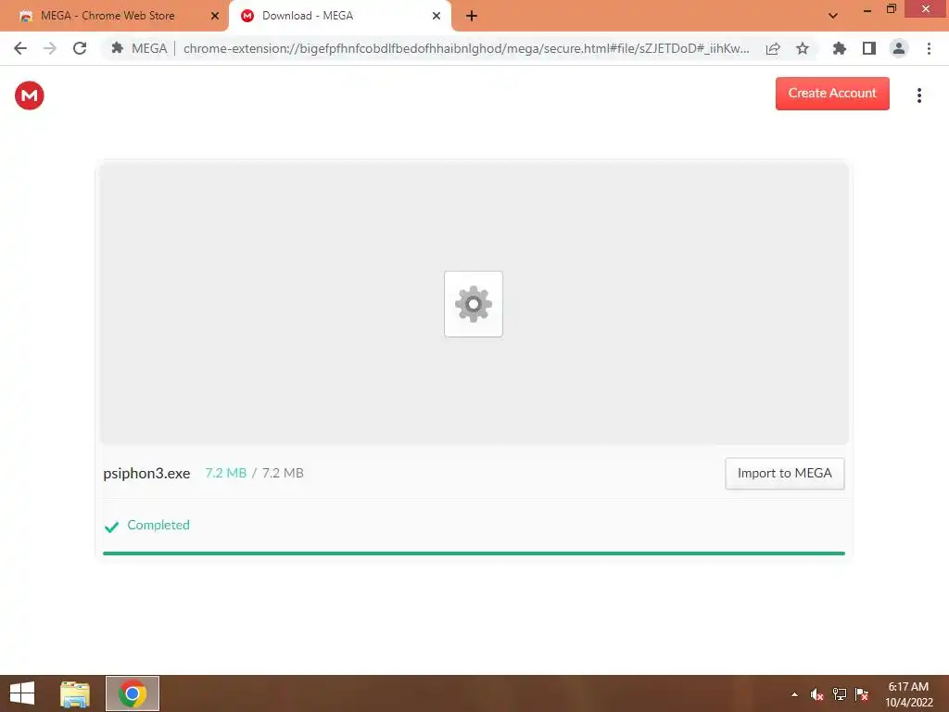Open the network tray icon

[840, 694]
